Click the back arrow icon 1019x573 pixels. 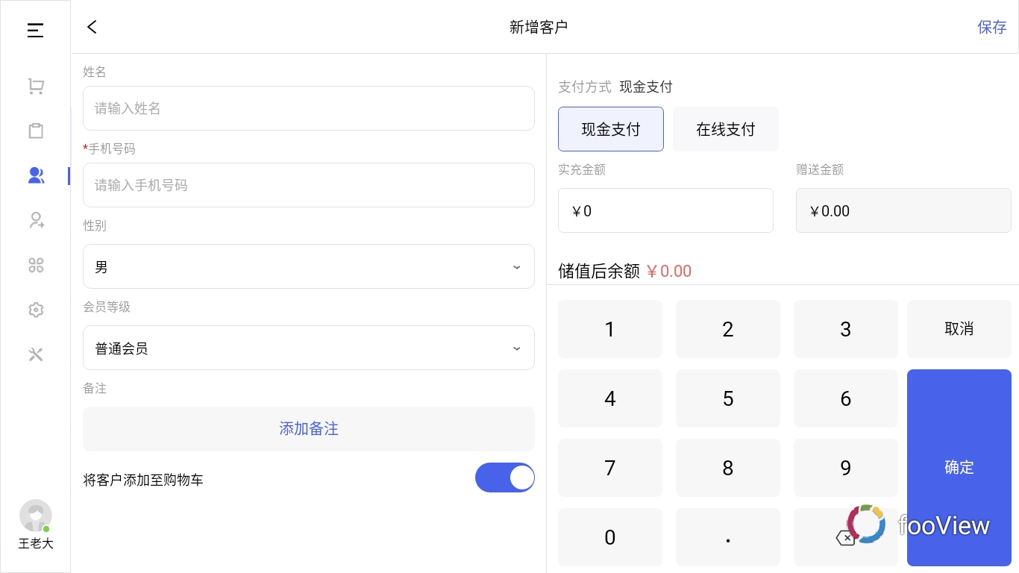tap(92, 27)
